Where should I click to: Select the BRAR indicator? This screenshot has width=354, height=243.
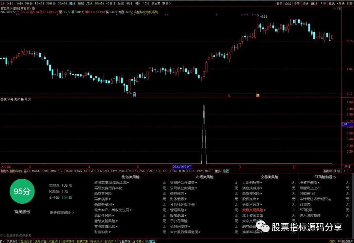coord(78,171)
